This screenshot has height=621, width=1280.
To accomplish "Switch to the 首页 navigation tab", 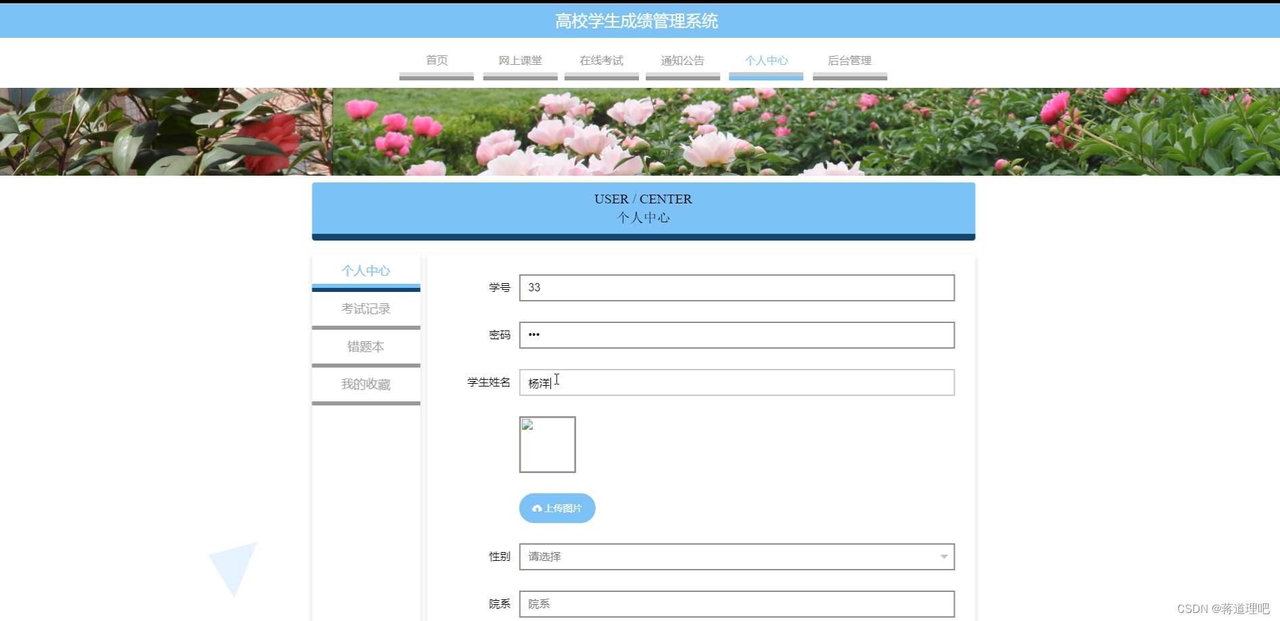I will [x=436, y=61].
